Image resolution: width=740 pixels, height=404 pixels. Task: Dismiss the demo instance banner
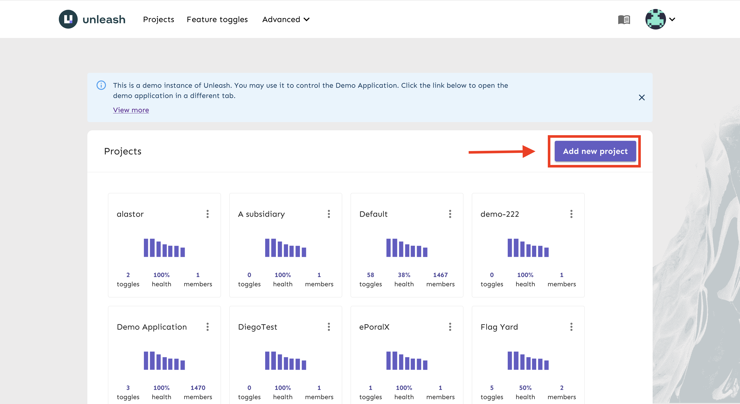click(642, 97)
